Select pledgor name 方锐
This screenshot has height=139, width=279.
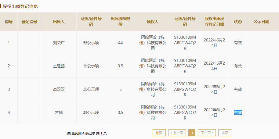coord(59,112)
